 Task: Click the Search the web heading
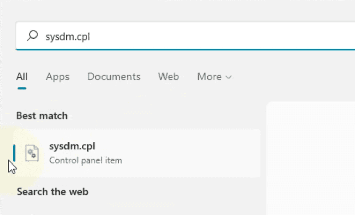pos(52,192)
